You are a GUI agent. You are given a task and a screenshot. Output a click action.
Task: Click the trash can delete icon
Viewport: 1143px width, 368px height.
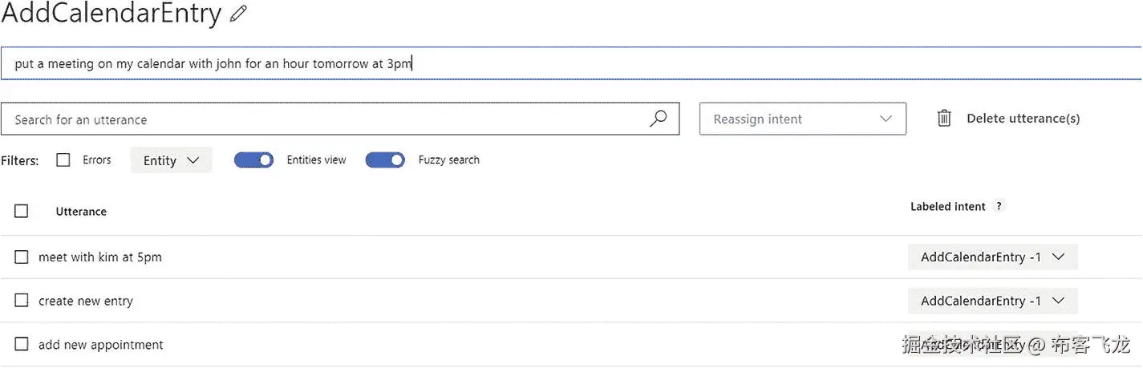[x=944, y=119]
